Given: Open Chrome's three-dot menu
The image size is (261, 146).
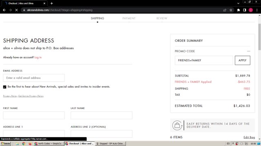Looking at the screenshot, I should click(257, 10).
